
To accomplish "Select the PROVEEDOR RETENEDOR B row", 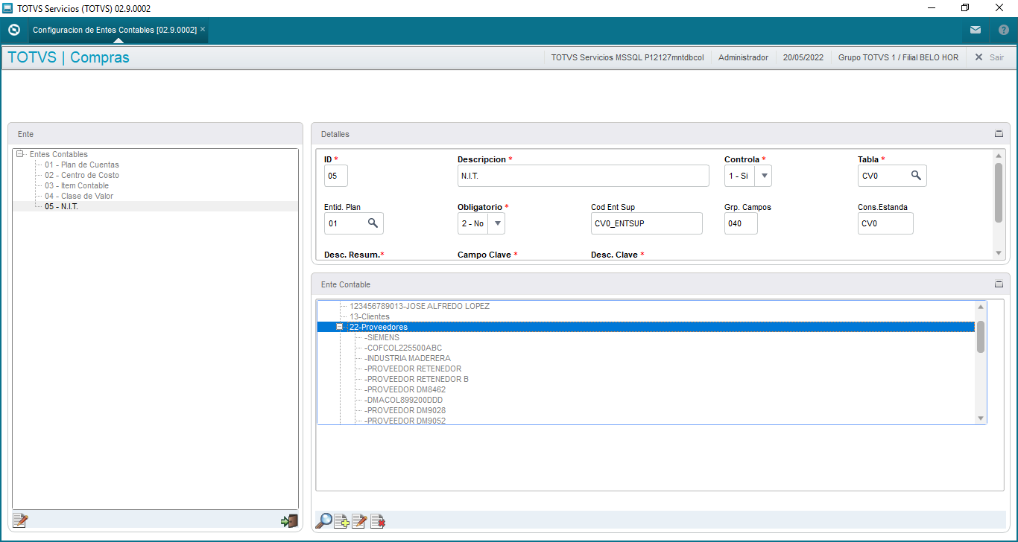I will [x=417, y=379].
